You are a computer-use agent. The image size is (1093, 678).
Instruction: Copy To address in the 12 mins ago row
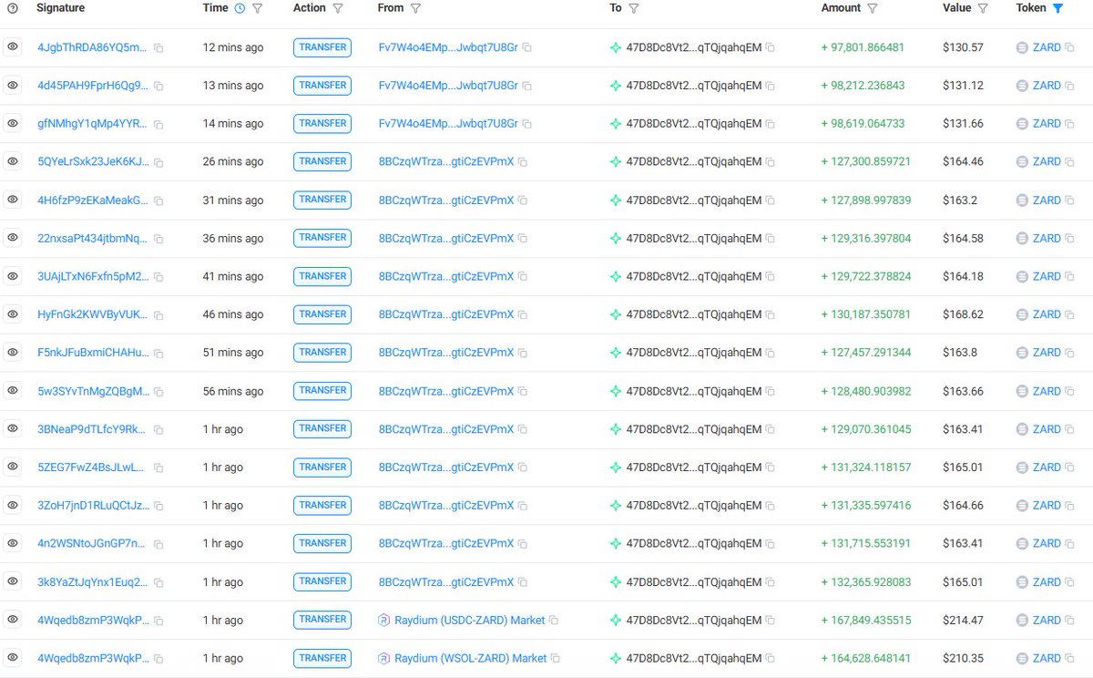click(x=771, y=47)
